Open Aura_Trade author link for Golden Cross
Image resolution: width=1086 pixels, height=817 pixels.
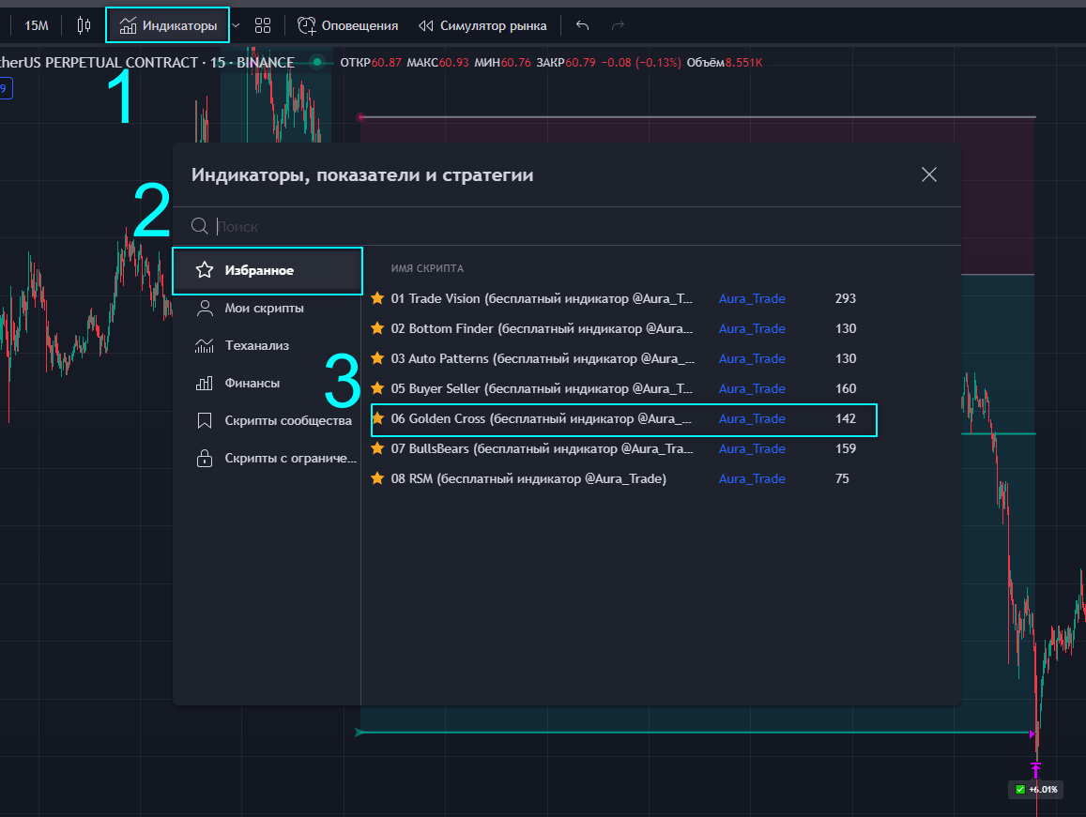click(x=752, y=418)
